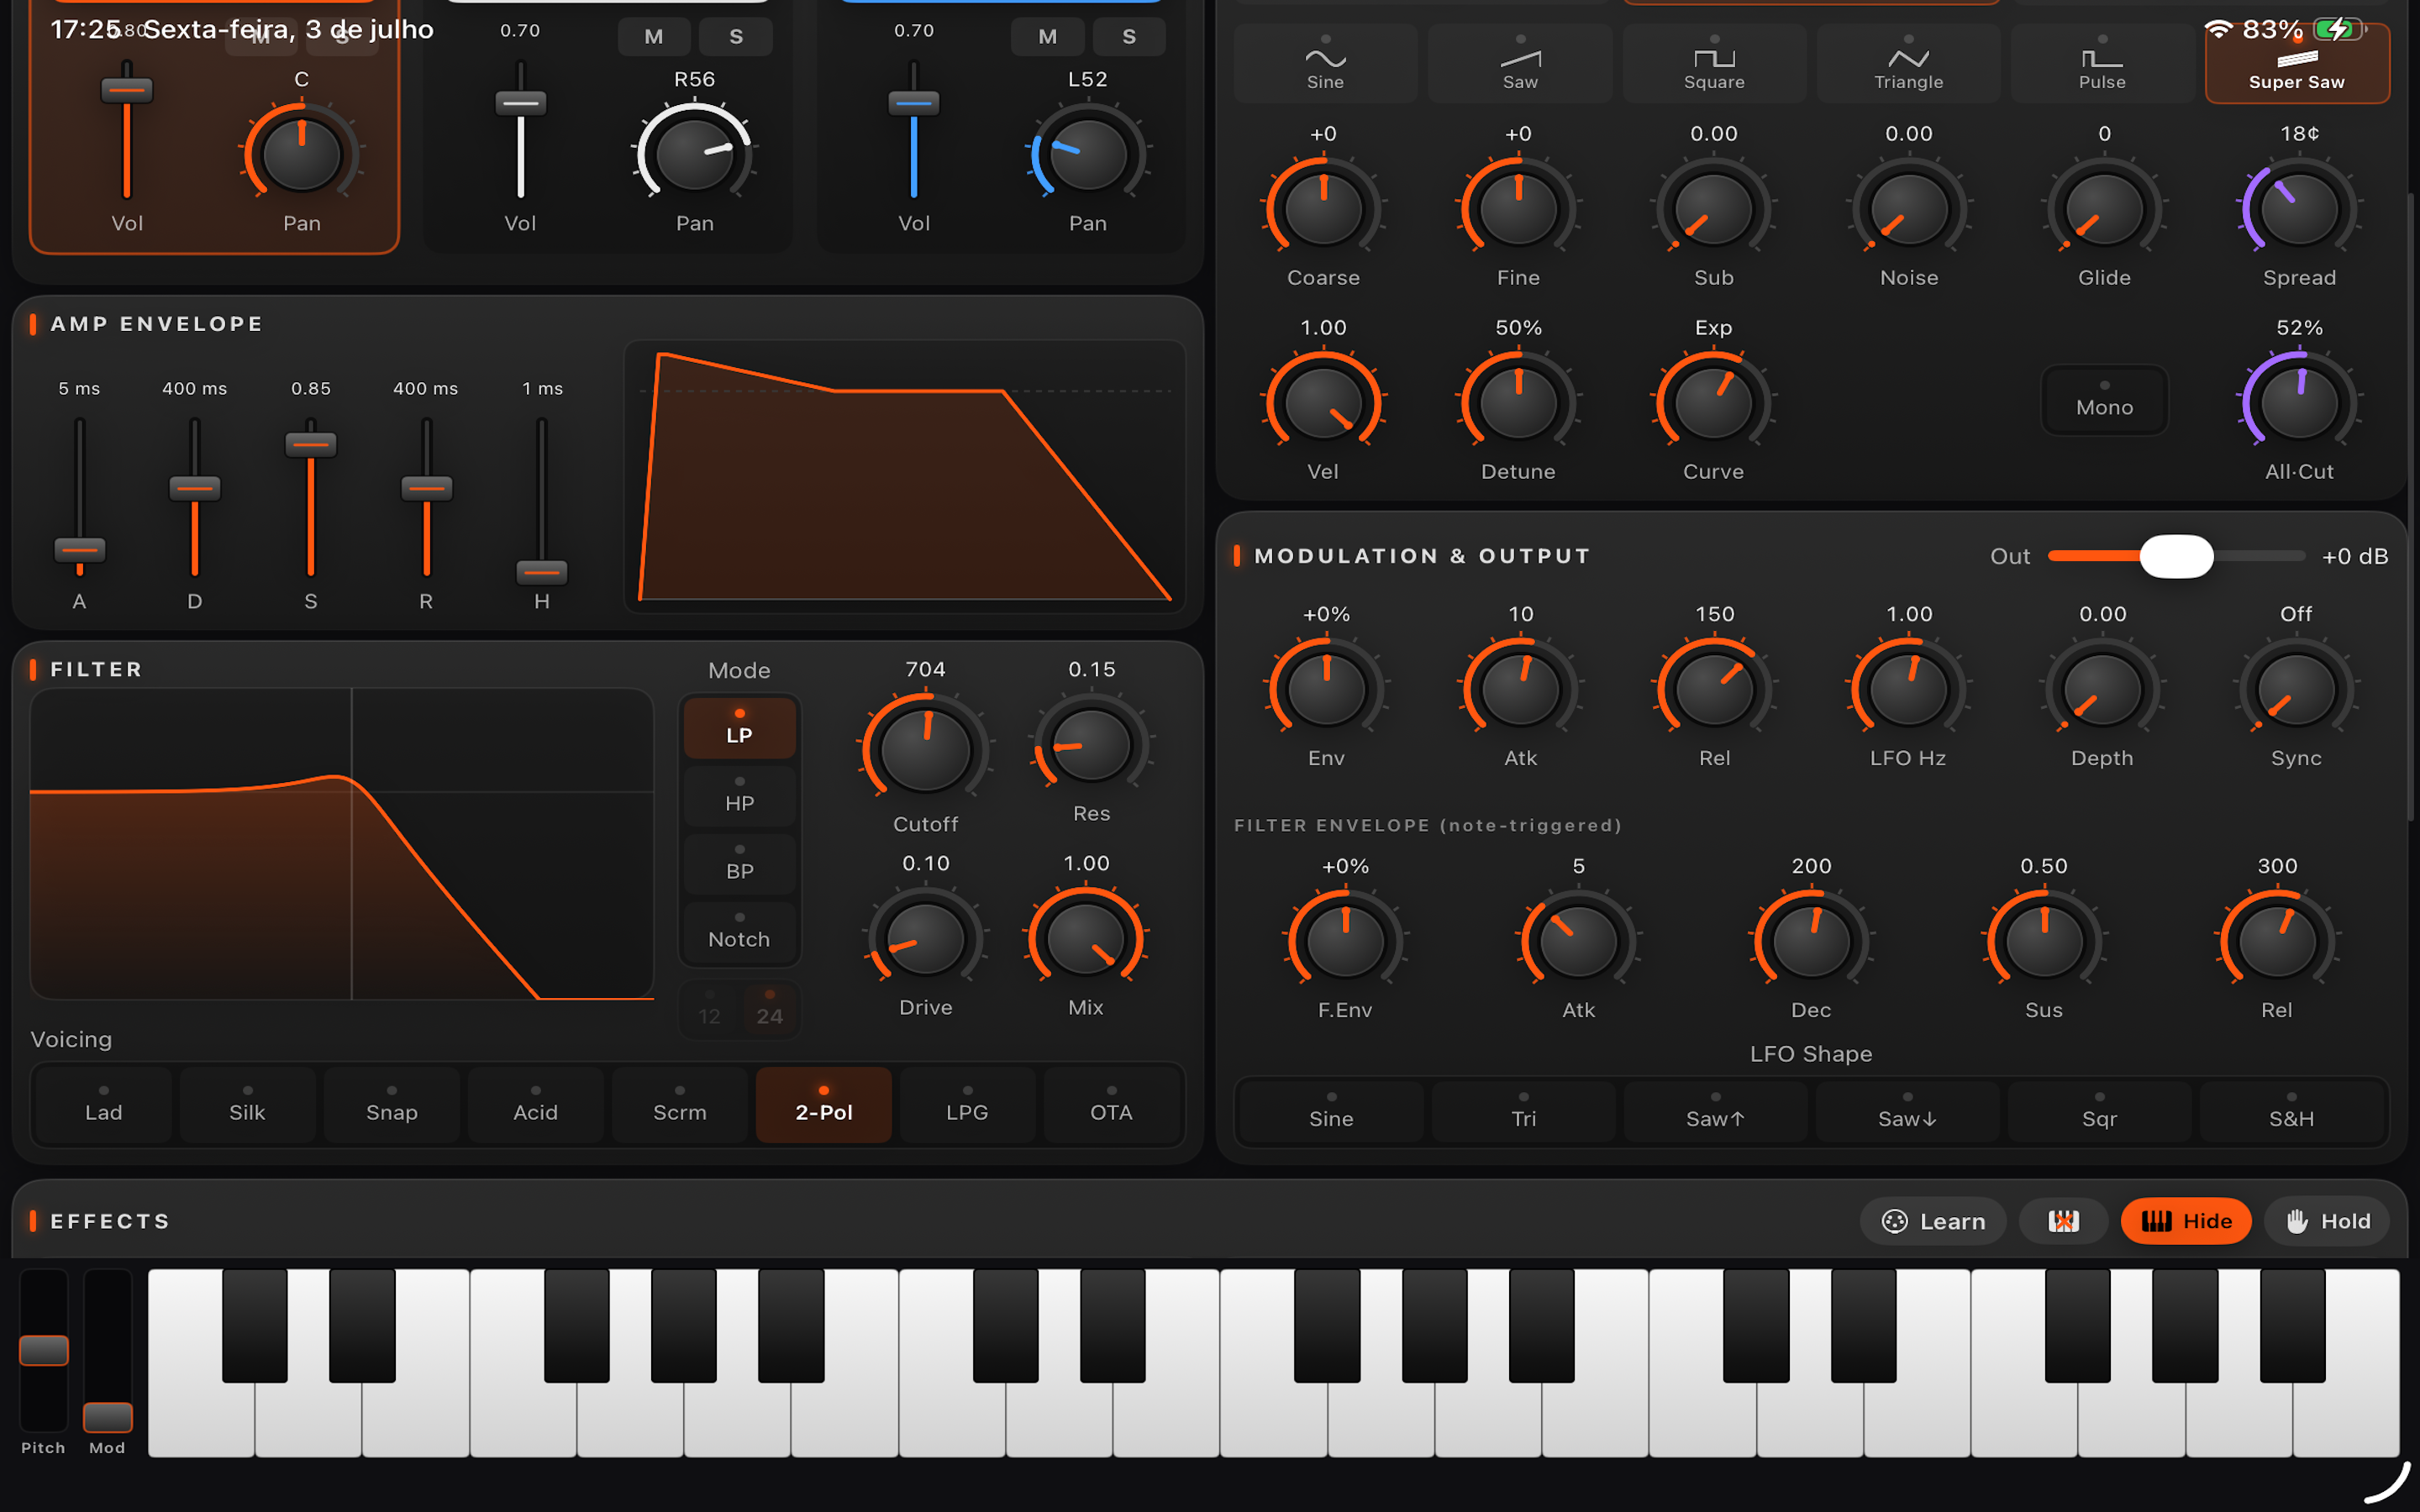The width and height of the screenshot is (2420, 1512).
Task: Set LFO shape to Saw up
Action: click(x=1715, y=1111)
